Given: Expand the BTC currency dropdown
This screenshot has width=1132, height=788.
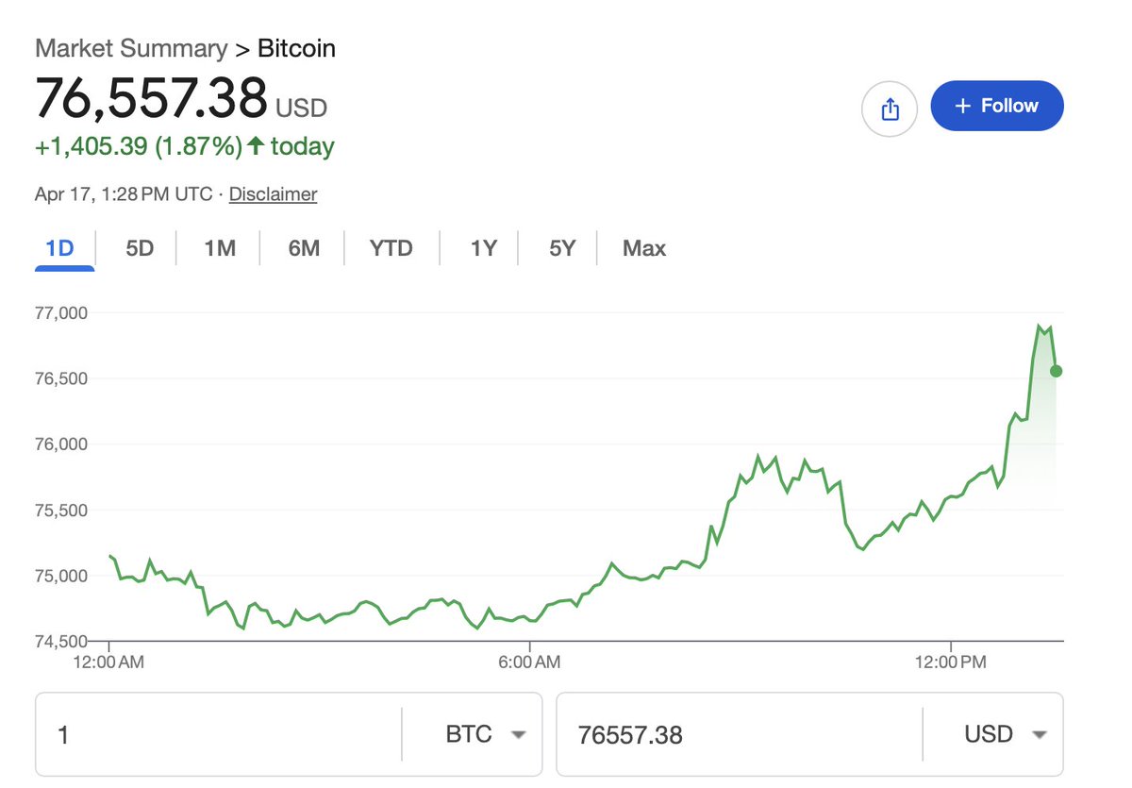Looking at the screenshot, I should tap(485, 734).
